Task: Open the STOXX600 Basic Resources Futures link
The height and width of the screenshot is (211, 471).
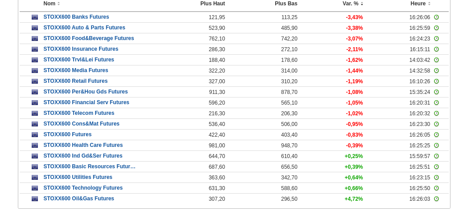Action: point(89,166)
